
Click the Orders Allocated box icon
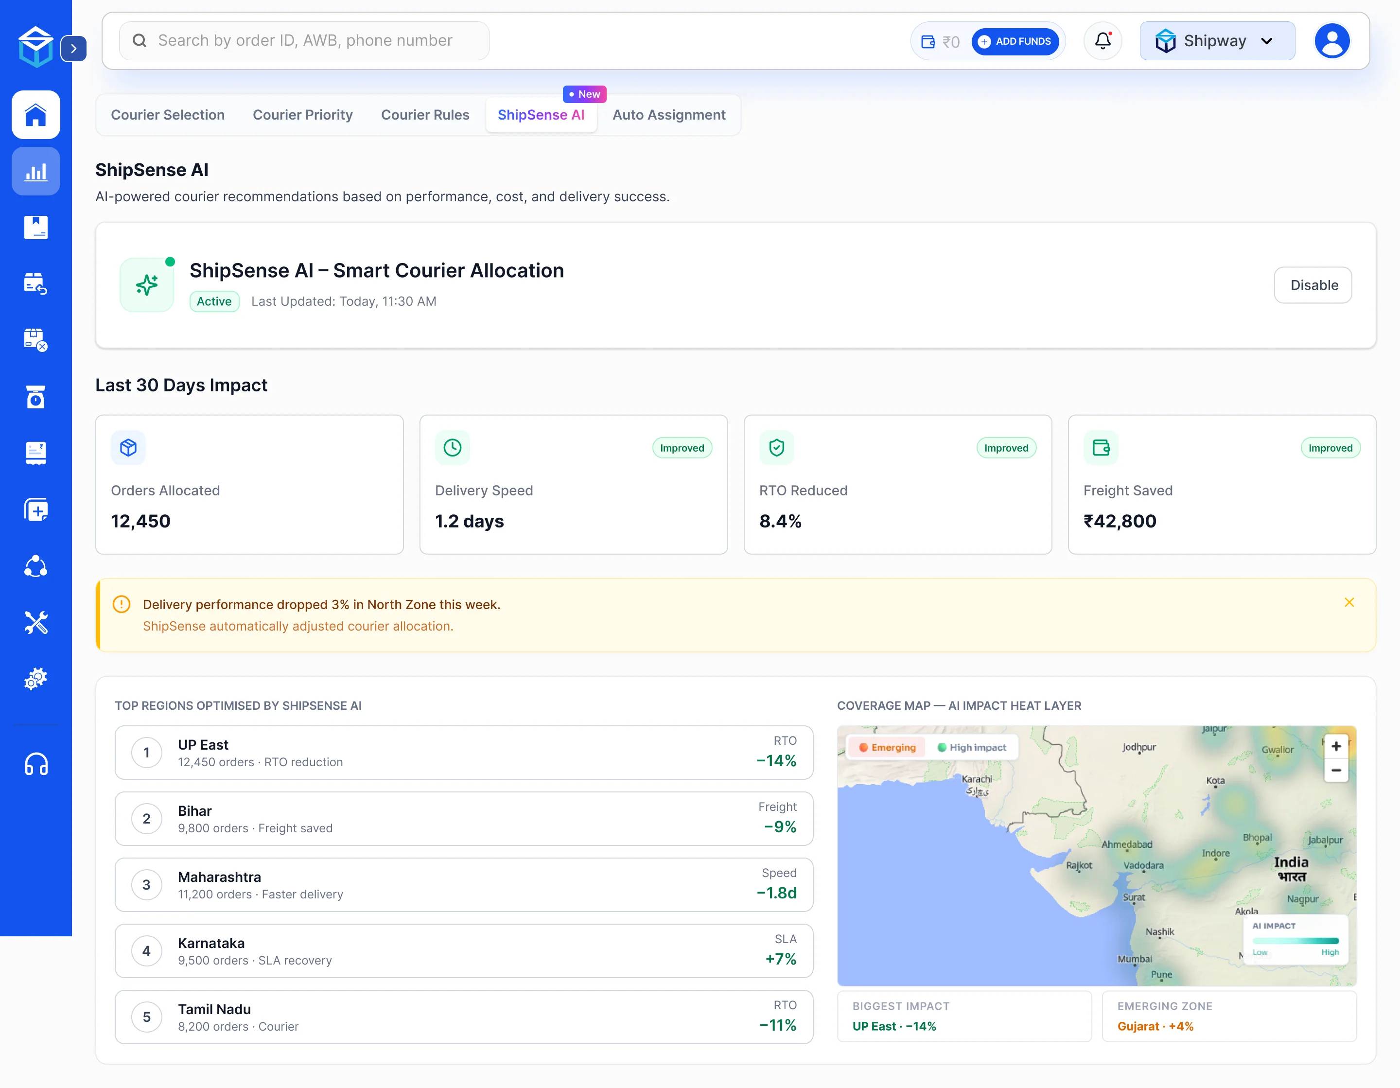(128, 448)
